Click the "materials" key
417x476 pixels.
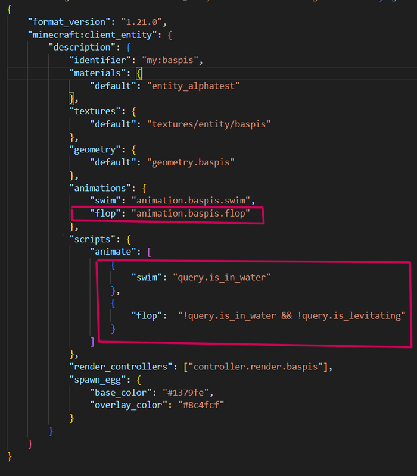pos(98,73)
